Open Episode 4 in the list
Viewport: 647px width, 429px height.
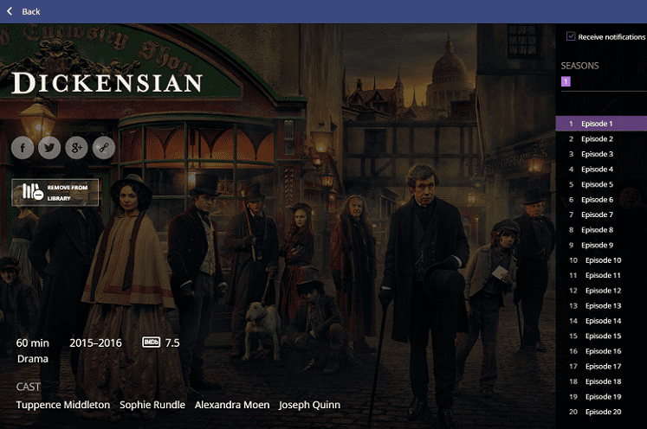pyautogui.click(x=601, y=170)
